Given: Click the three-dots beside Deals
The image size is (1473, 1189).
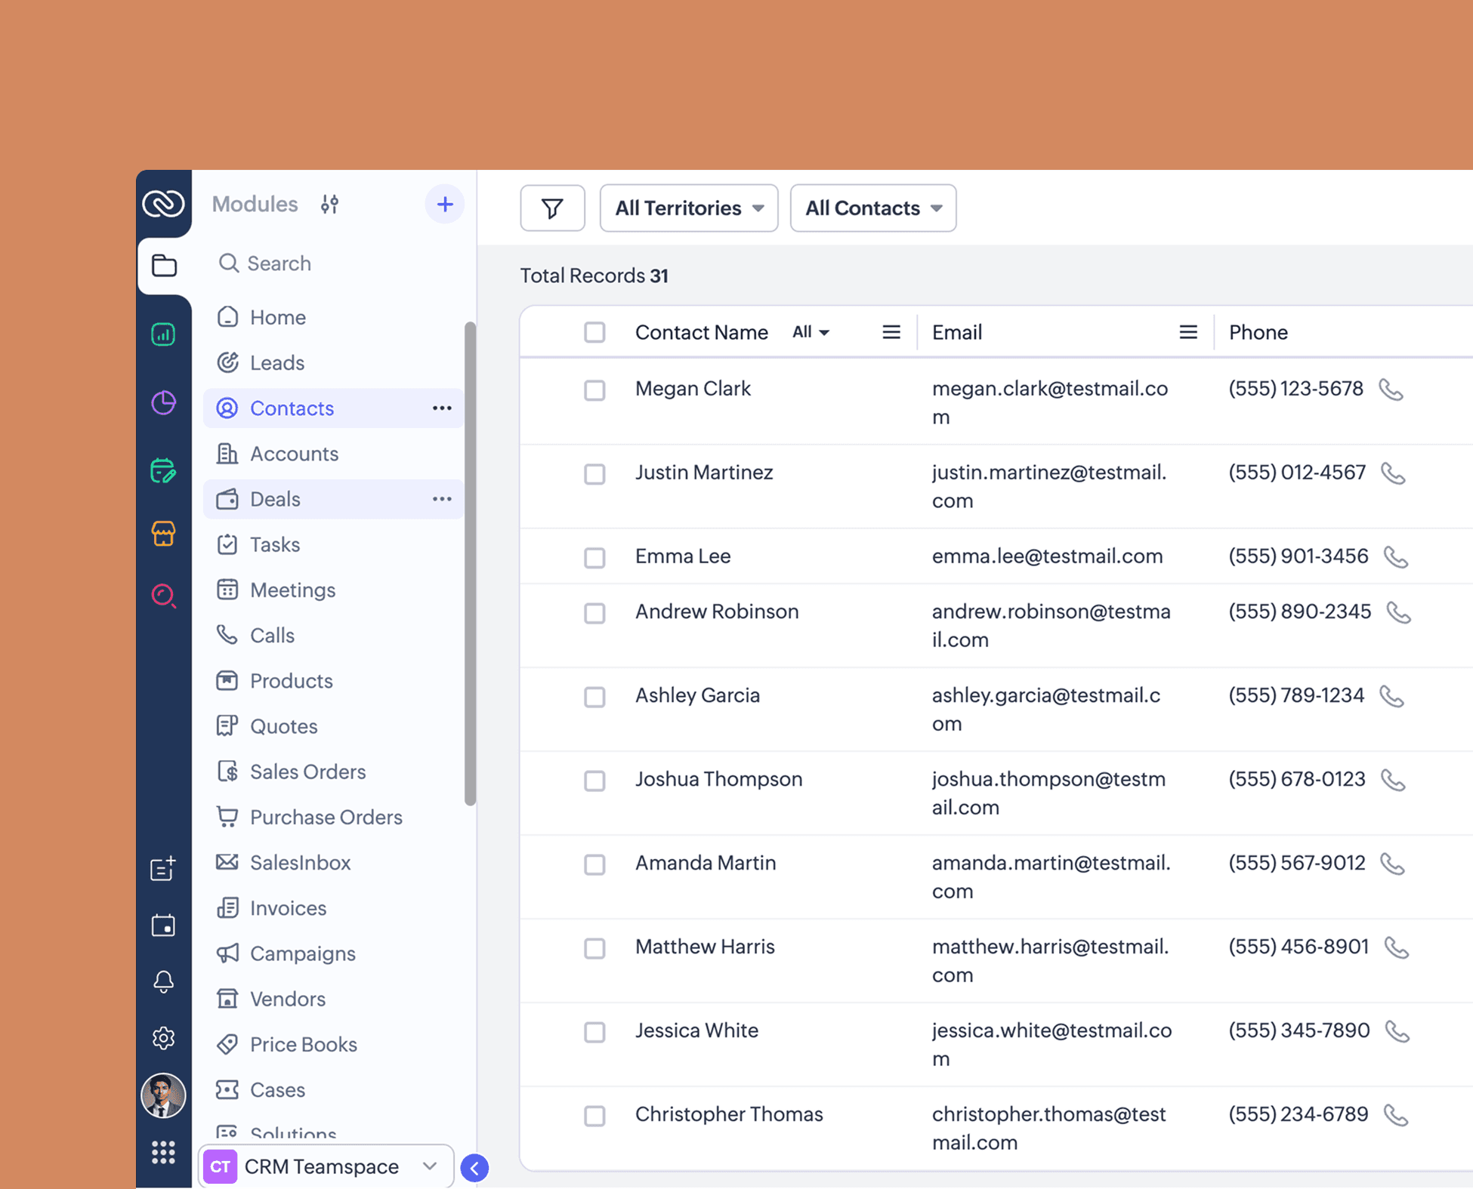Looking at the screenshot, I should tap(442, 499).
